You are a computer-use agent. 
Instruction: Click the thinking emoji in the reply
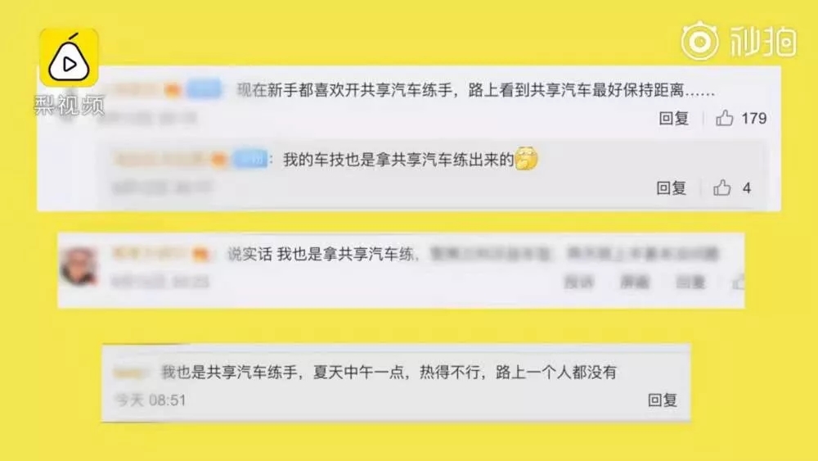[x=526, y=159]
